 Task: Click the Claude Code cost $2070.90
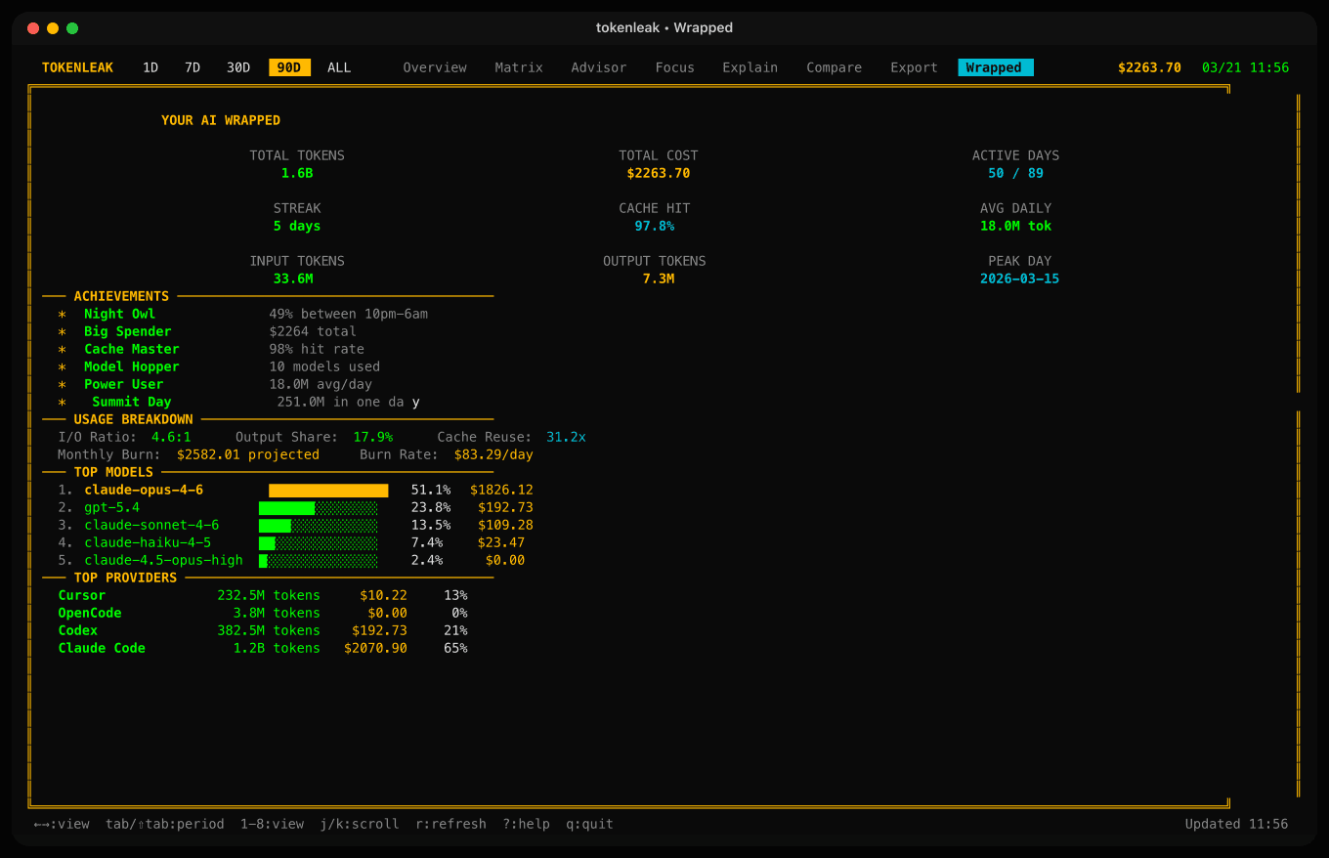point(375,648)
